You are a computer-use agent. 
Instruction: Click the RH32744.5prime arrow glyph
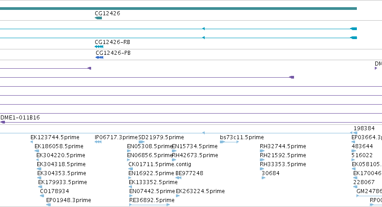262,151
